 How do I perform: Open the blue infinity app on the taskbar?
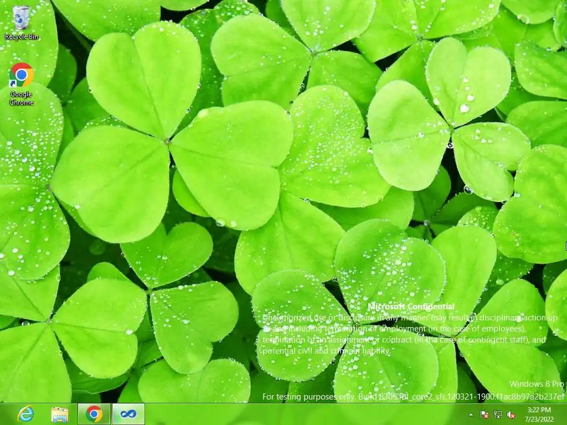coord(128,414)
